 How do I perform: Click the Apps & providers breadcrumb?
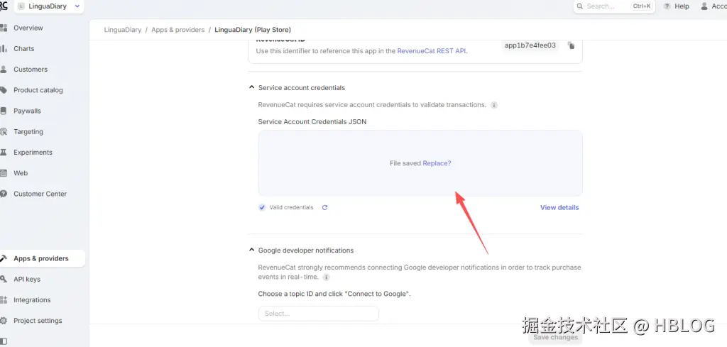click(178, 30)
